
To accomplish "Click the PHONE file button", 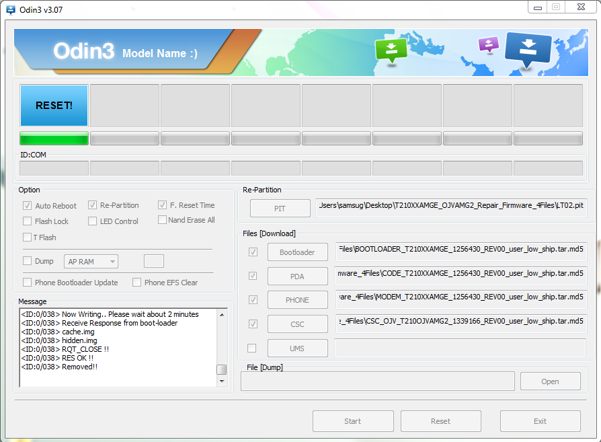I will pyautogui.click(x=297, y=300).
